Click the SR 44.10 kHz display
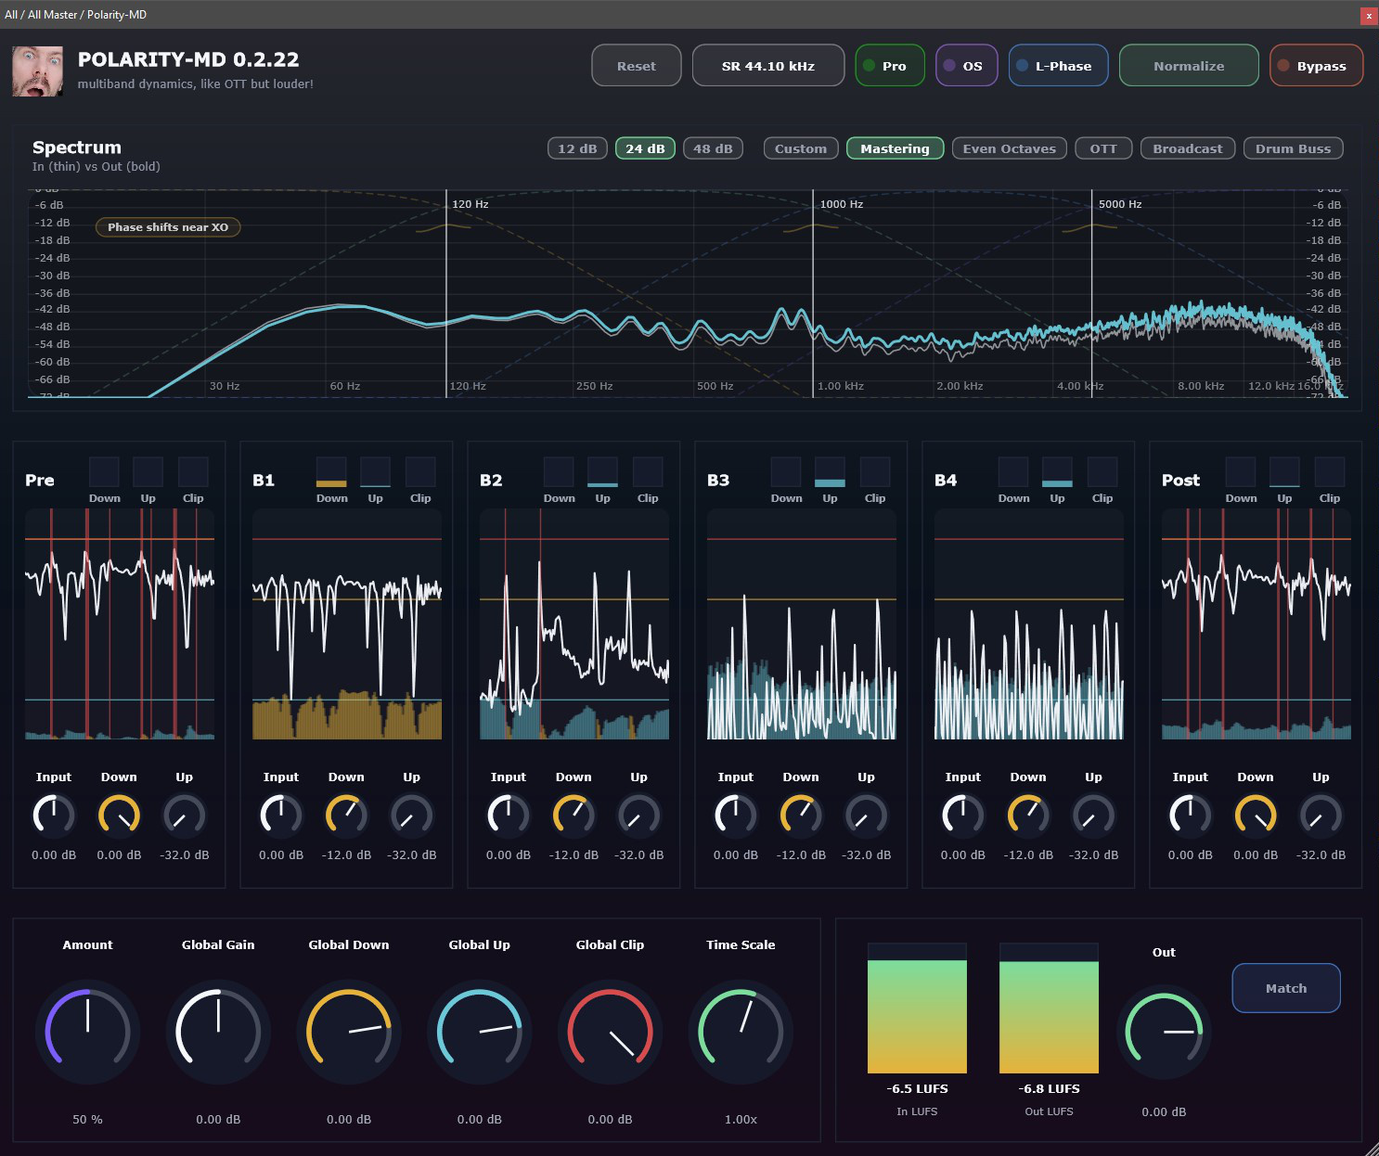Screen dimensions: 1379x1156 [x=768, y=66]
